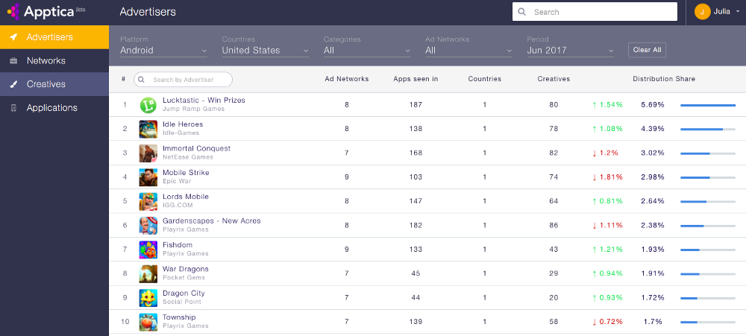Open the Period Jun 2017 dropdown
The image size is (746, 336).
coord(571,51)
